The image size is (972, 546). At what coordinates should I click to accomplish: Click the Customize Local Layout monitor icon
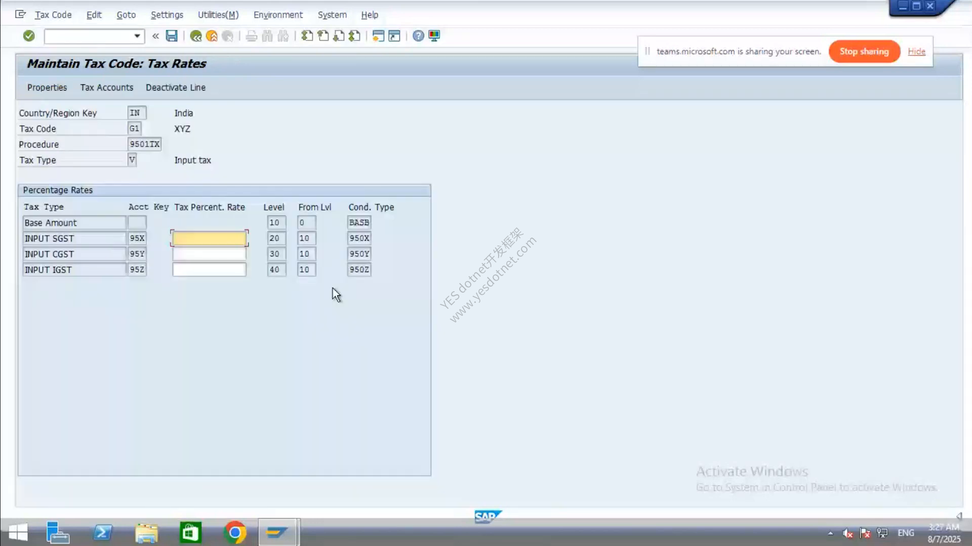coord(434,36)
